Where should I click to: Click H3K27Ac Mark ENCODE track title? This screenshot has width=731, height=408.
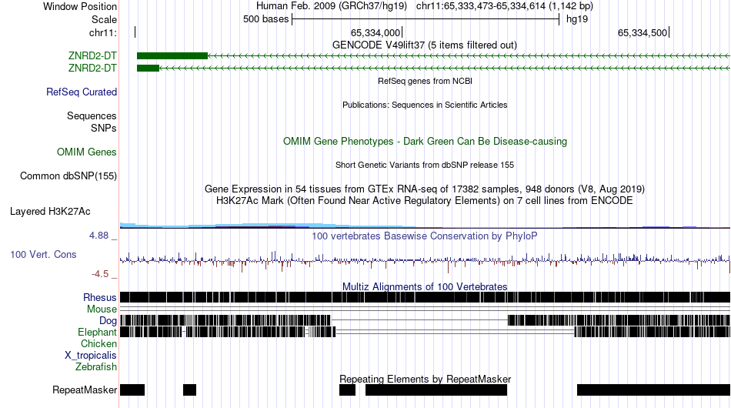pyautogui.click(x=425, y=200)
